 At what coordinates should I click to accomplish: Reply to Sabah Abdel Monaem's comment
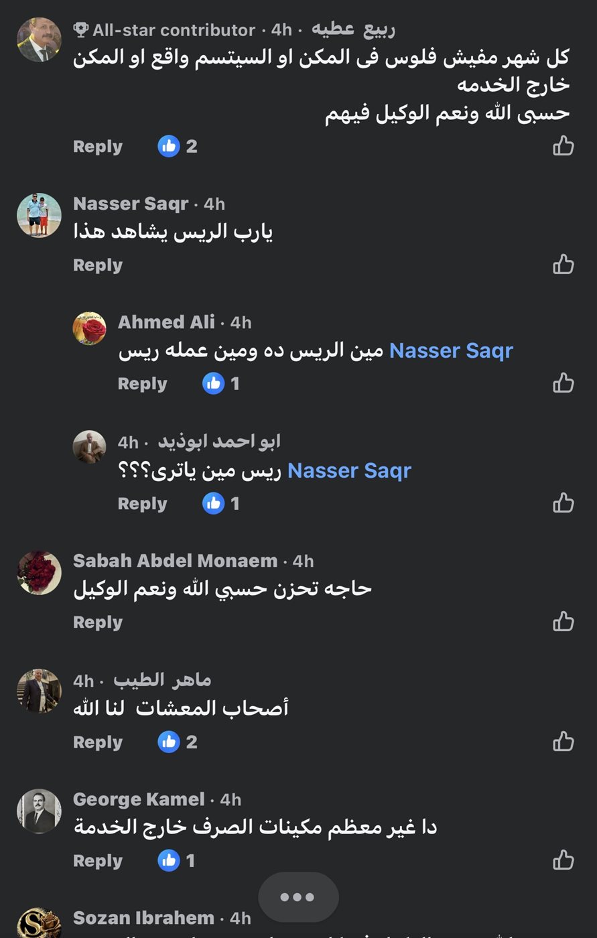click(98, 622)
